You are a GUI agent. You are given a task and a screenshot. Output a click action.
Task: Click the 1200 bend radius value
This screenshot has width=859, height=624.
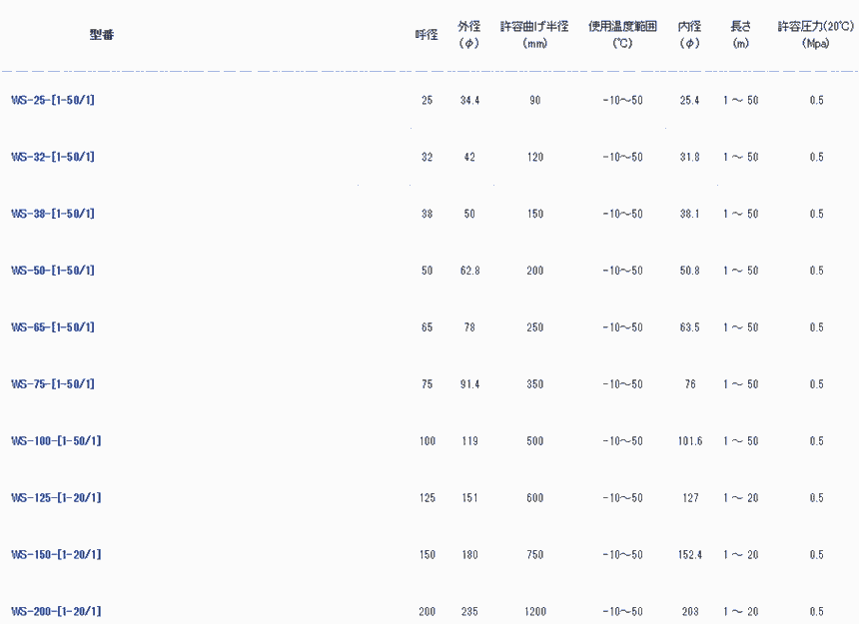tap(534, 612)
